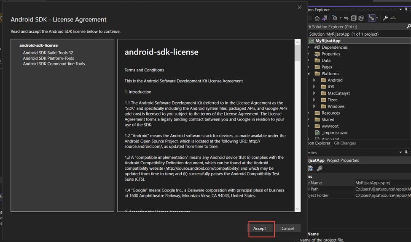Click the Home icon in Solution Explorer toolbar
411x242 pixels.
pos(317,18)
